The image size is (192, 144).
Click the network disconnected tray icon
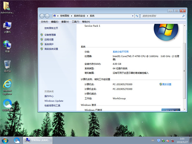[172, 141]
